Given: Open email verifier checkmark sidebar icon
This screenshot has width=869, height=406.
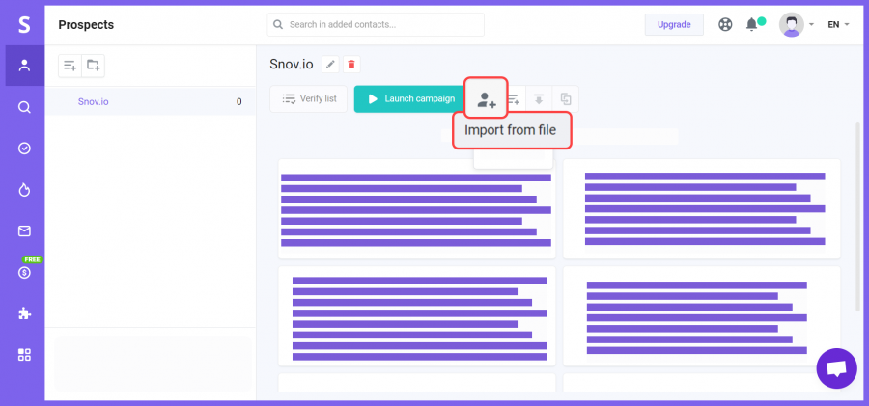Looking at the screenshot, I should pyautogui.click(x=24, y=149).
